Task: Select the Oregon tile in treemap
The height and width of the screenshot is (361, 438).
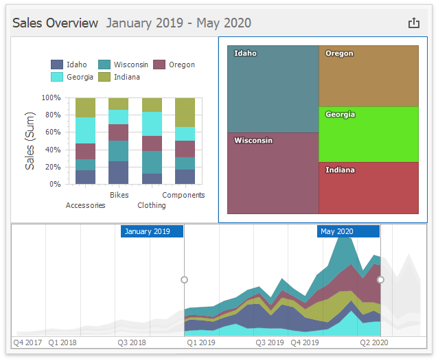Action: click(x=368, y=75)
